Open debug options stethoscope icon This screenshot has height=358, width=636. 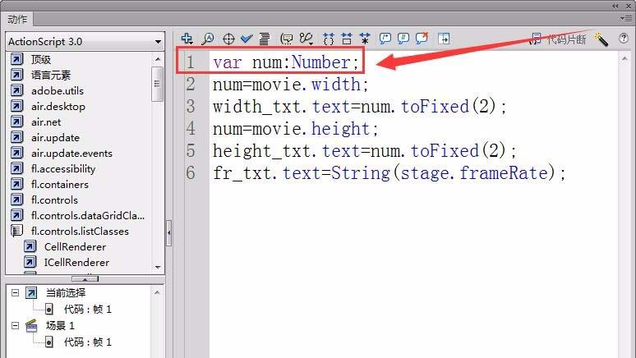pos(306,39)
